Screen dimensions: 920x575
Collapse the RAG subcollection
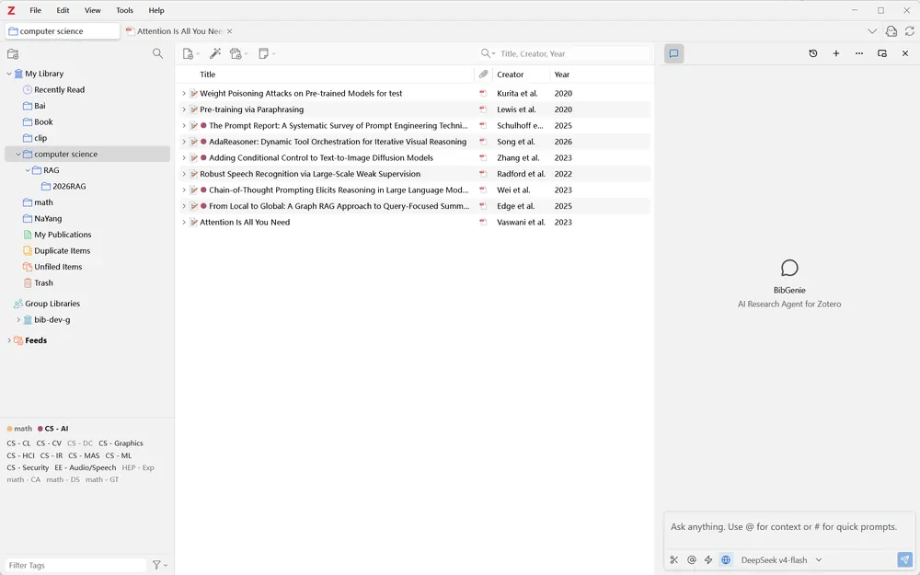coord(28,170)
